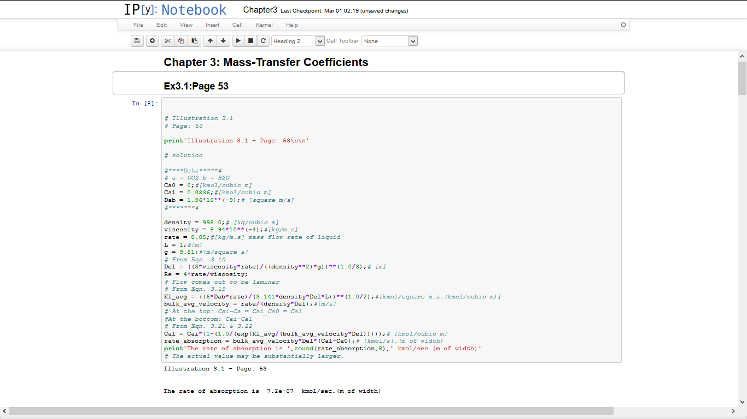Insert a cell below with the plus icon
Viewport: 747px width, 419px height.
pyautogui.click(x=152, y=41)
